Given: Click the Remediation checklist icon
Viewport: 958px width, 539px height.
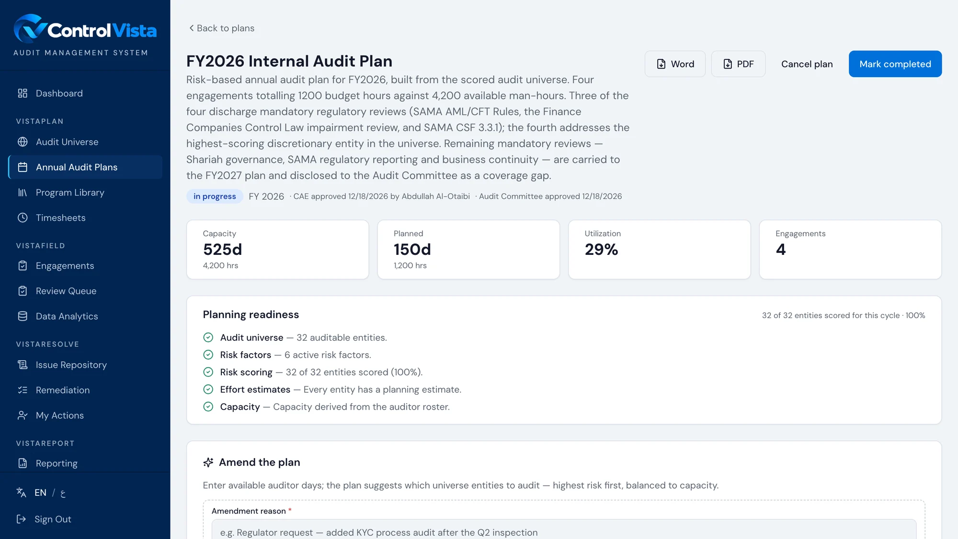Looking at the screenshot, I should 23,390.
